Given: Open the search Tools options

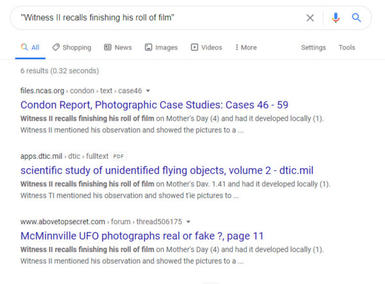Looking at the screenshot, I should pyautogui.click(x=346, y=48).
